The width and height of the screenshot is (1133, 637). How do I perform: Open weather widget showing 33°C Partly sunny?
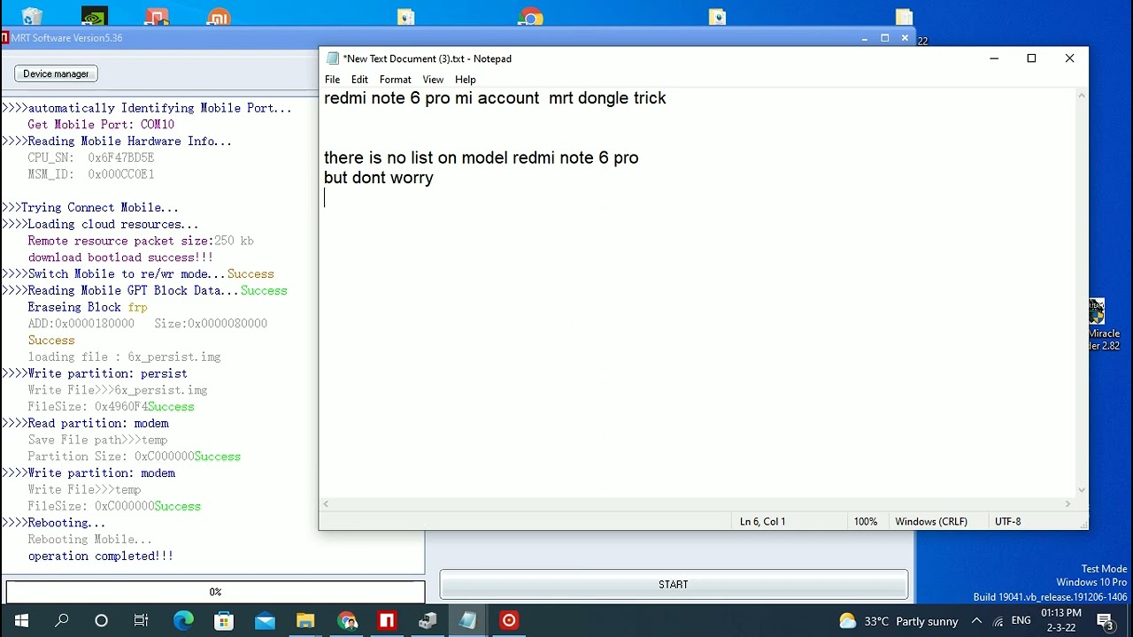[x=898, y=621]
